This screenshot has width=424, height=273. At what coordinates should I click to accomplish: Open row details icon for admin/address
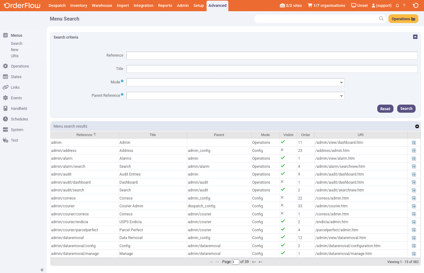tap(414, 151)
